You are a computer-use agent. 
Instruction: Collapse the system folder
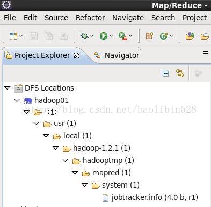point(85,185)
